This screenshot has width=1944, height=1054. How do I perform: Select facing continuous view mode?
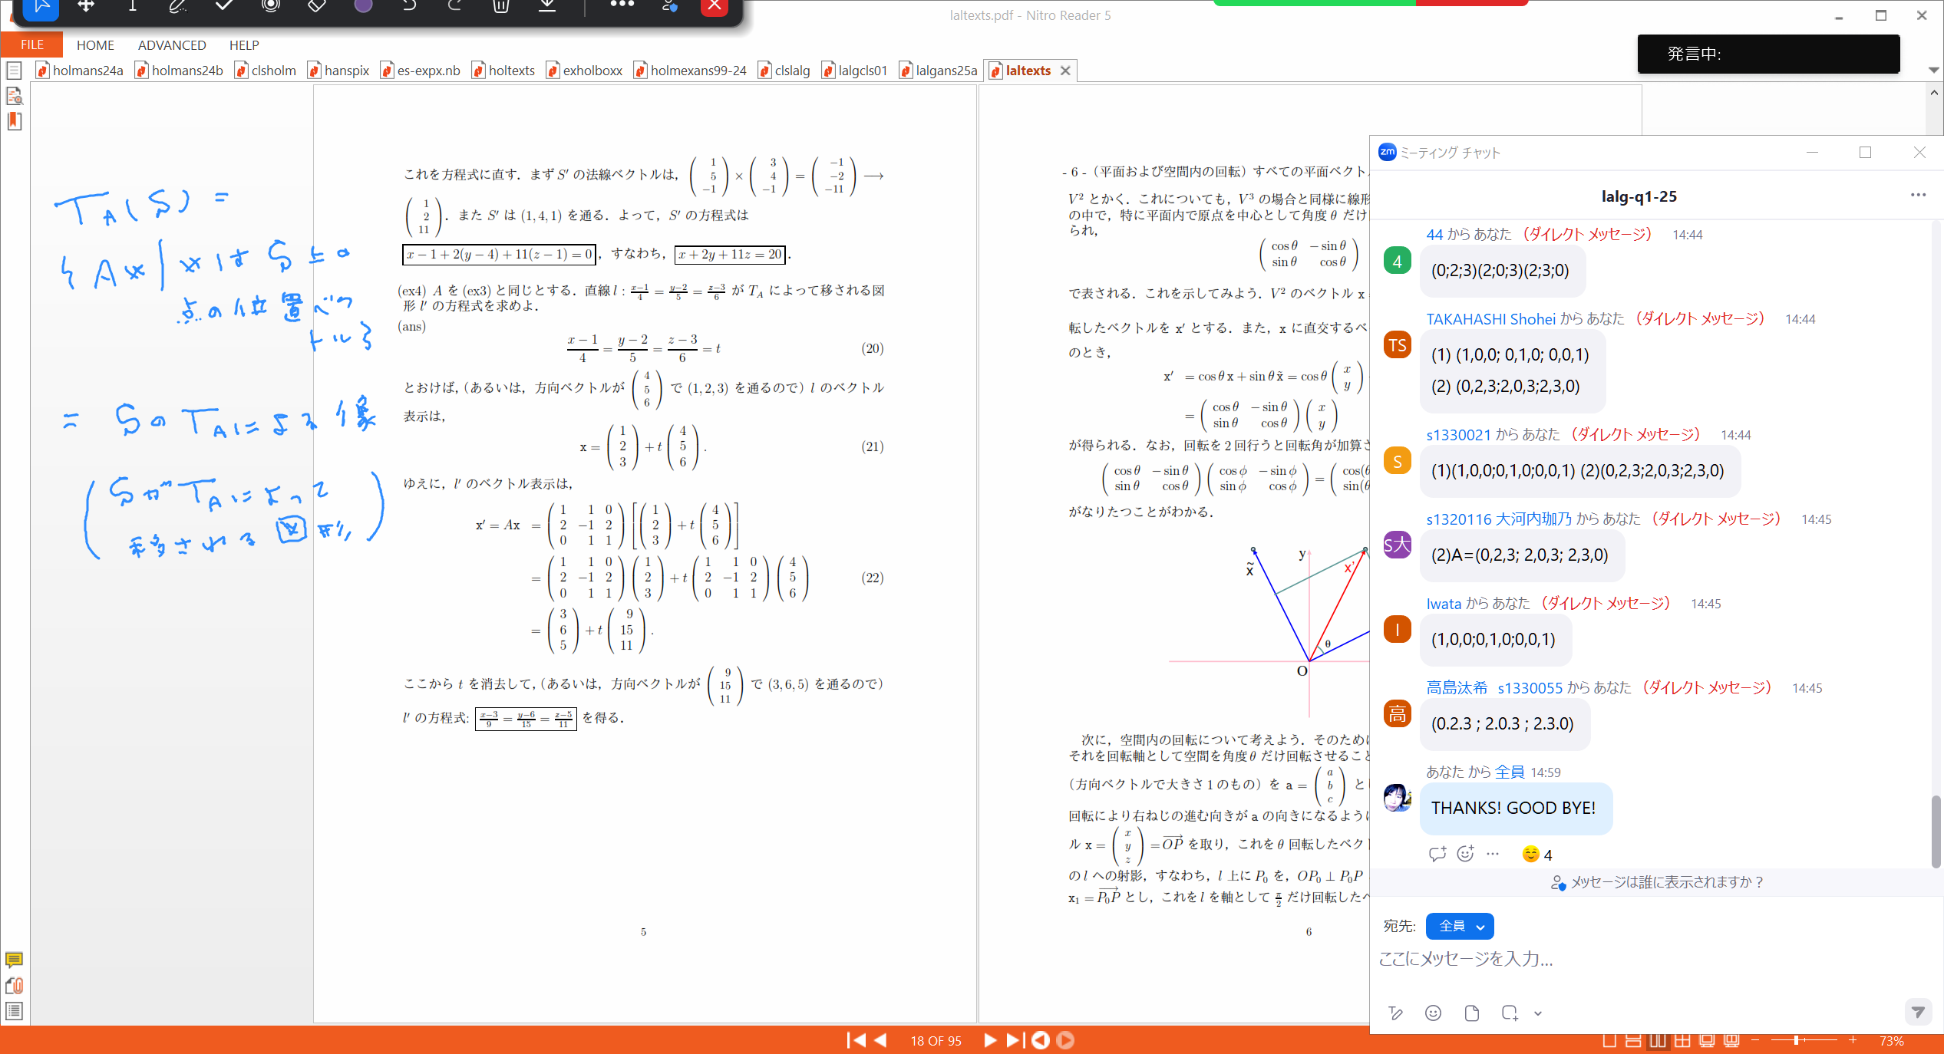click(x=1682, y=1041)
